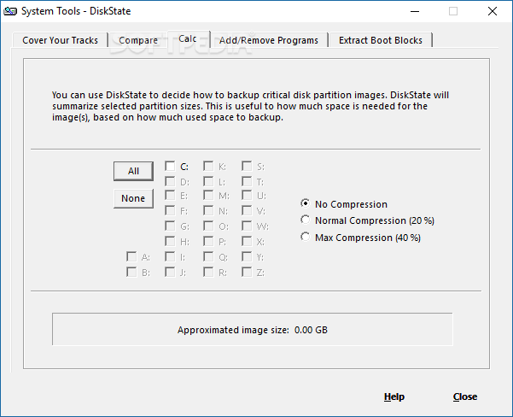Click the None button

tap(133, 198)
